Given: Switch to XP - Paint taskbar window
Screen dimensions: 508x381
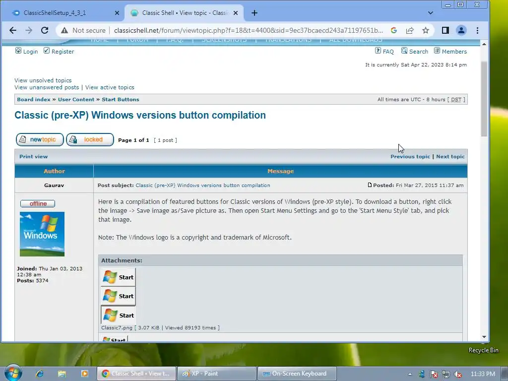Looking at the screenshot, I should click(x=217, y=374).
